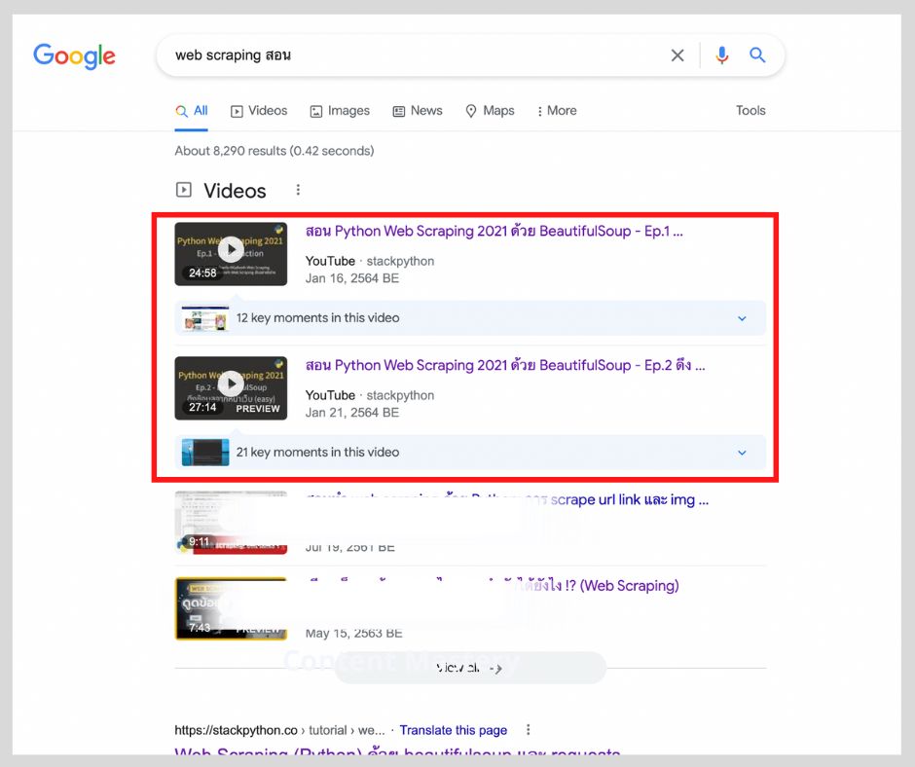Screen dimensions: 915x767
Task: Play the 9:11 video thumbnail
Action: pos(231,523)
